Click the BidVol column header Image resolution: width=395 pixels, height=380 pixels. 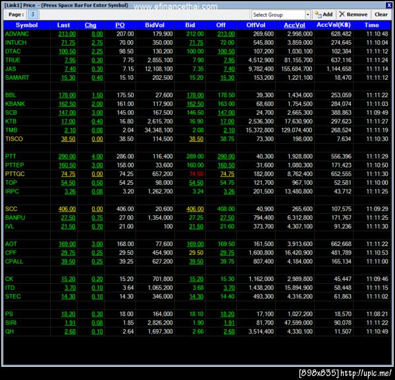155,25
